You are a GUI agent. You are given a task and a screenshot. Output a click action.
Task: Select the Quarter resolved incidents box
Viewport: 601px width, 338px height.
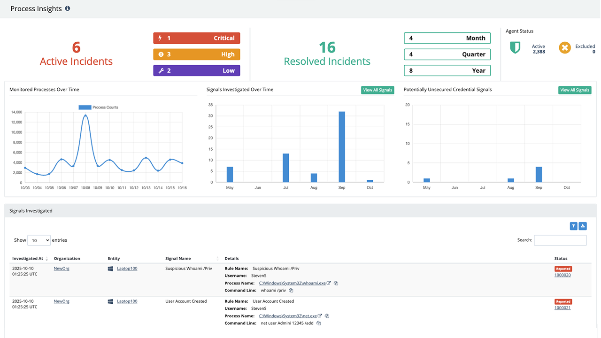[x=447, y=54]
